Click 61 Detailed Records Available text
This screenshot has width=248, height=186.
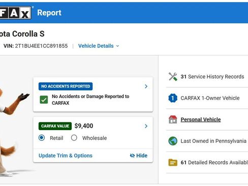[x=214, y=163]
